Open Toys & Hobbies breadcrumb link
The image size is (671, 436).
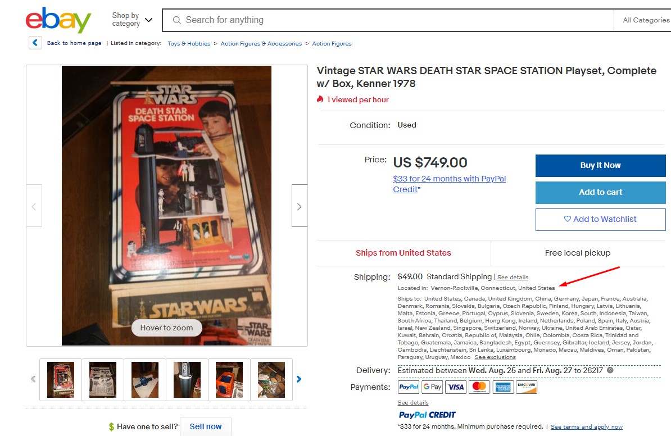pos(189,44)
